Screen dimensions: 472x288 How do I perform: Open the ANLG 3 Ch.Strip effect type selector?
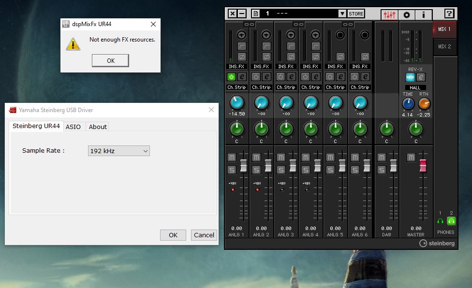(x=286, y=87)
